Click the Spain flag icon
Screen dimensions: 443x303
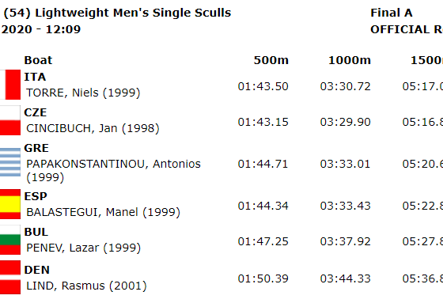point(10,204)
